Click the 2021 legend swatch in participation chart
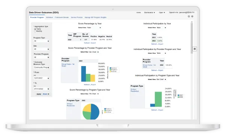225x137 pixels. (x=178, y=95)
